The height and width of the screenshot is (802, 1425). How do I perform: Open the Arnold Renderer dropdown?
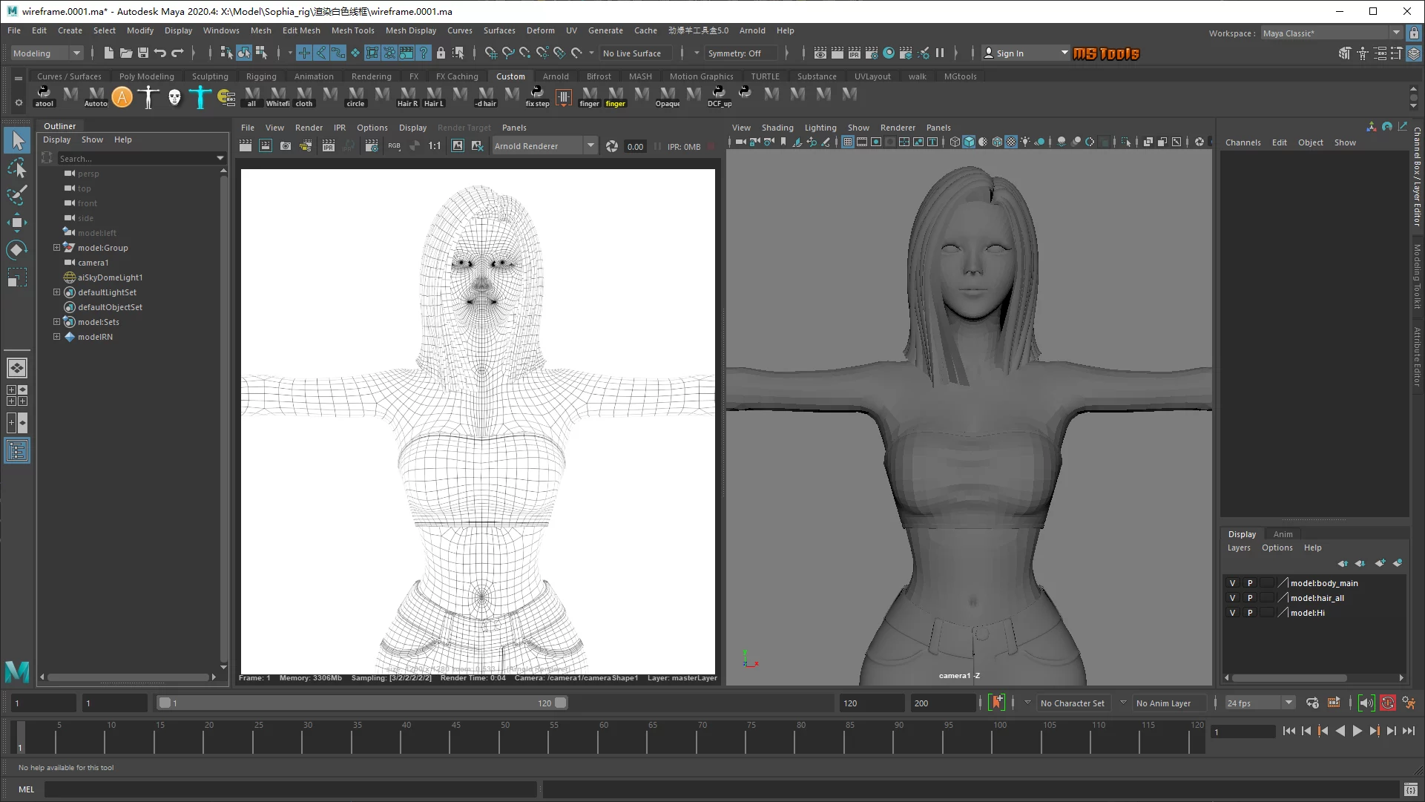[544, 146]
